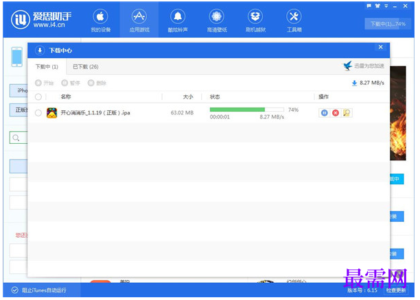
Task: Click the 63.02 MB file size value
Action: click(182, 113)
